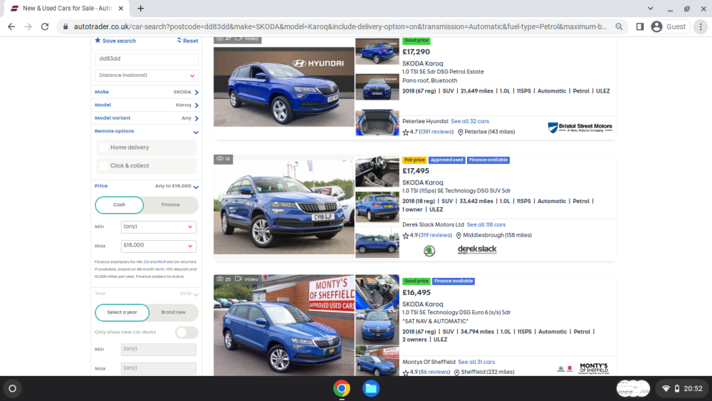Reload the page with refresh icon
The image size is (712, 401).
click(44, 27)
